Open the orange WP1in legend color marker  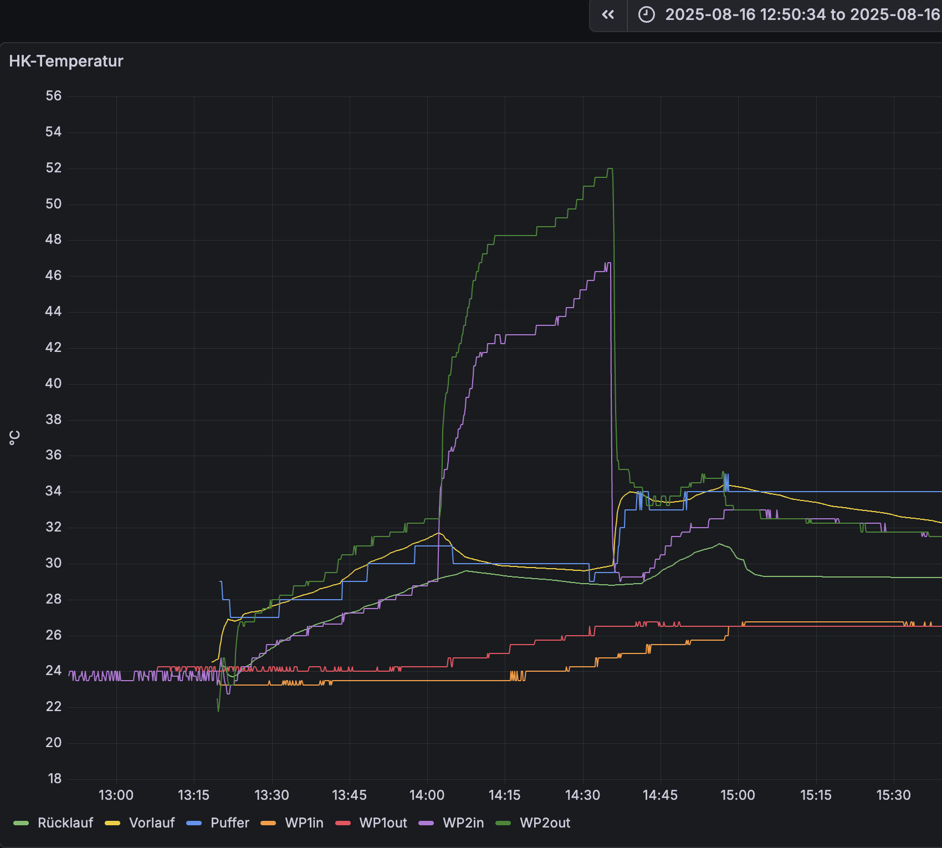coord(268,823)
